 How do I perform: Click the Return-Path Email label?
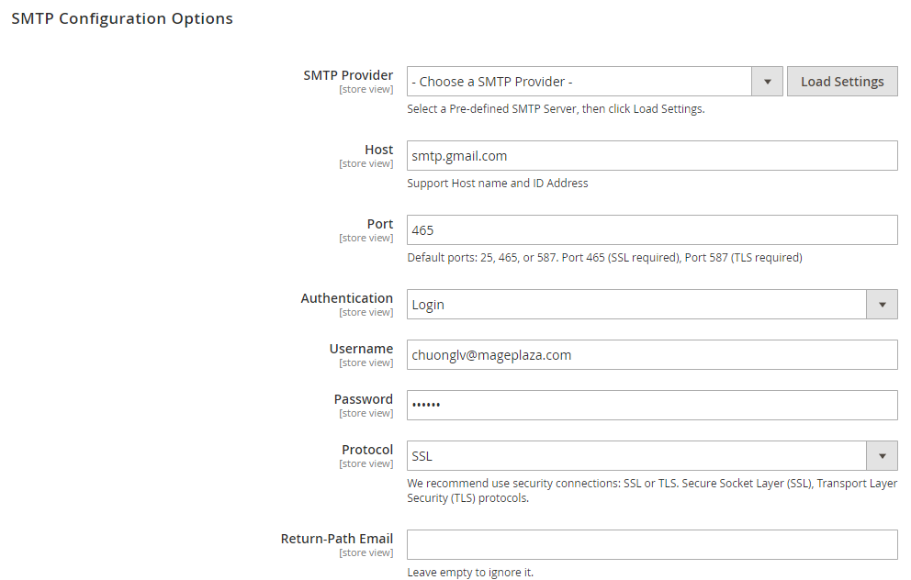337,539
